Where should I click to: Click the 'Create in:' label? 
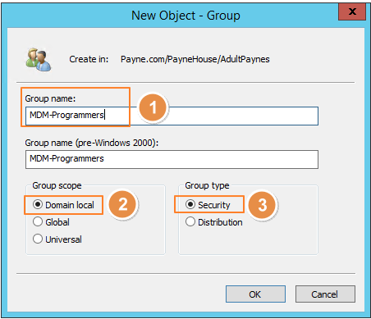[x=89, y=59]
